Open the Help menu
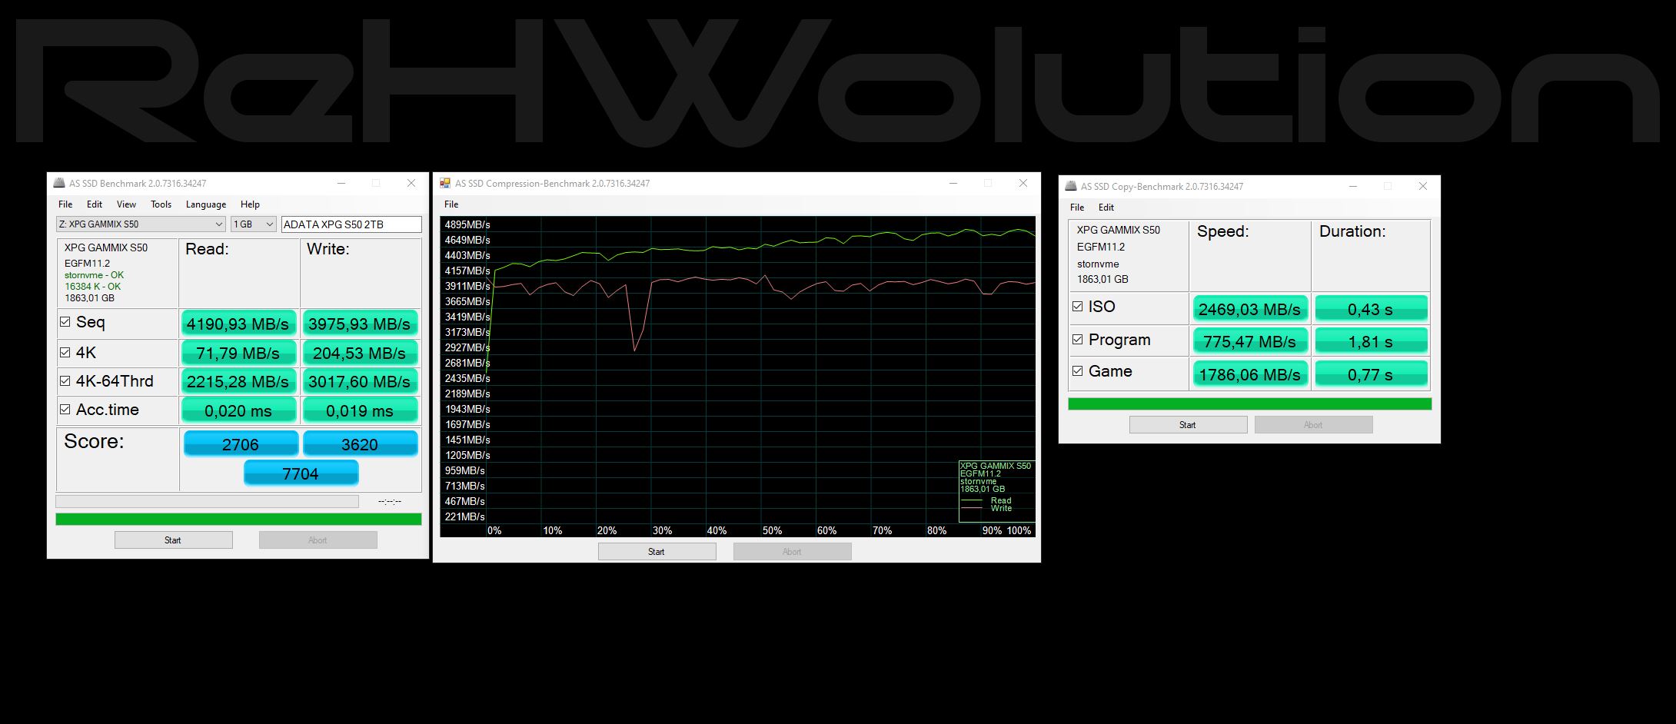Viewport: 1676px width, 724px height. pyautogui.click(x=250, y=204)
